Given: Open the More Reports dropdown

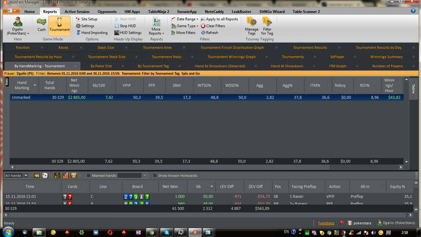Looking at the screenshot, I should [156, 26].
